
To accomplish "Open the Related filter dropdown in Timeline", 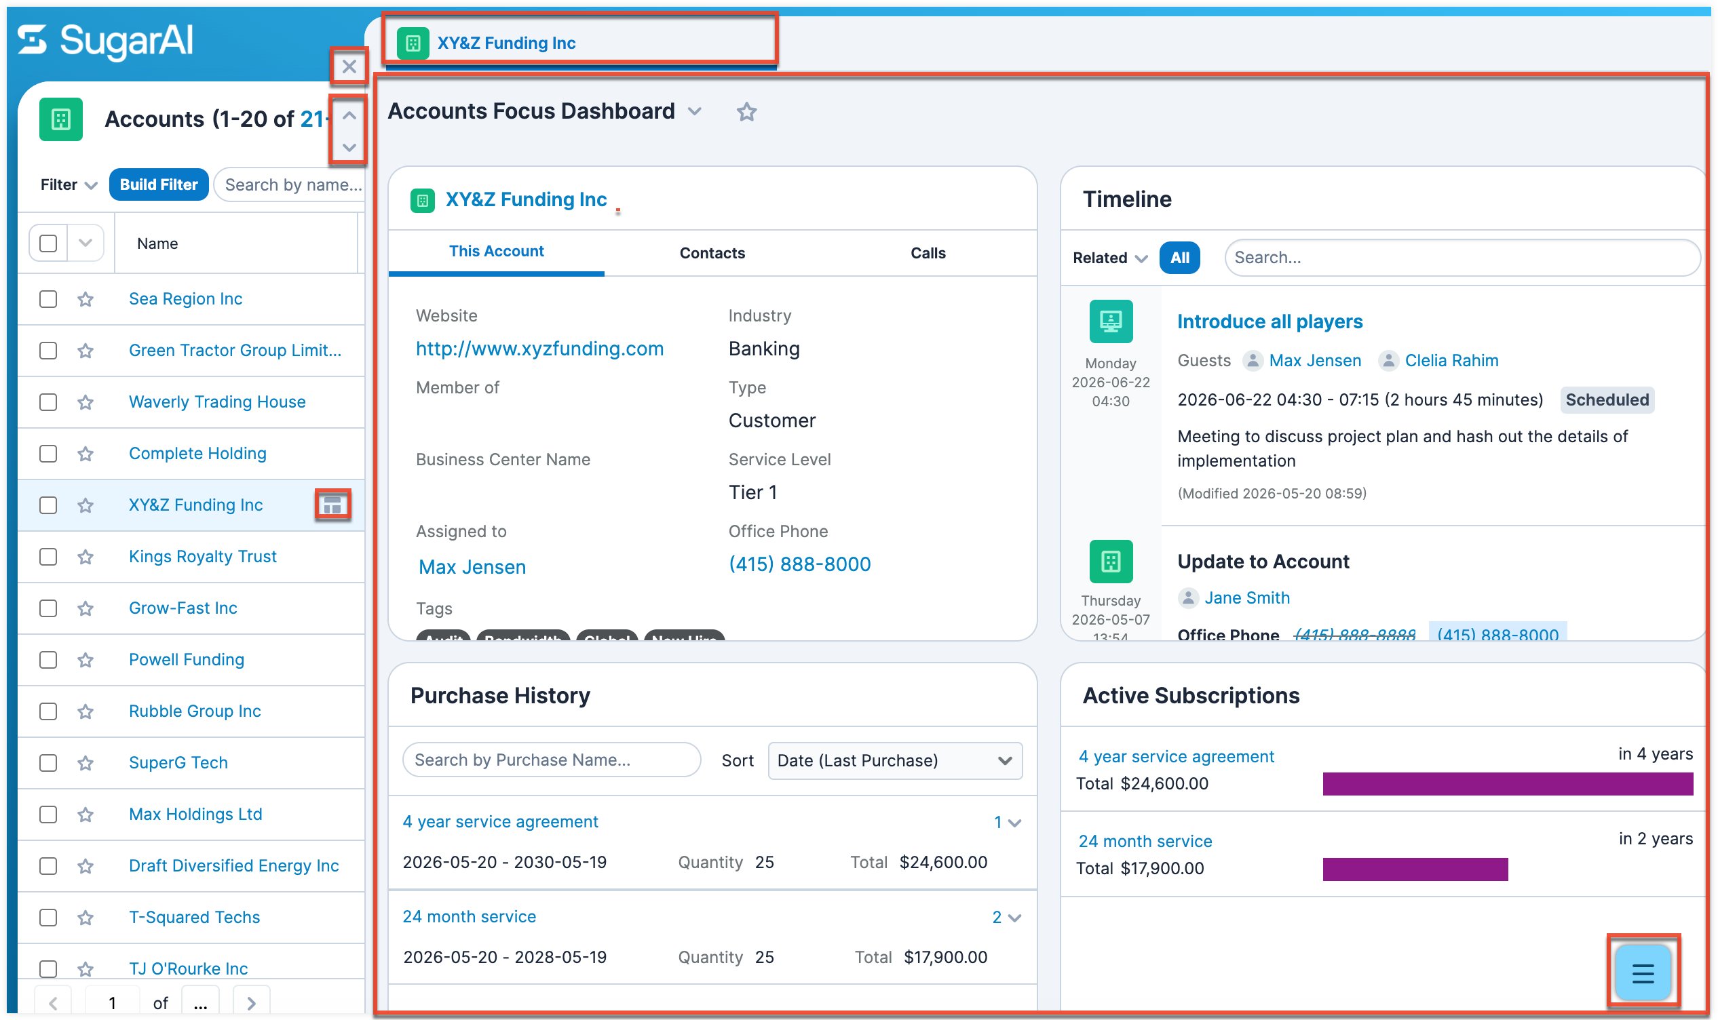I will (x=1109, y=258).
